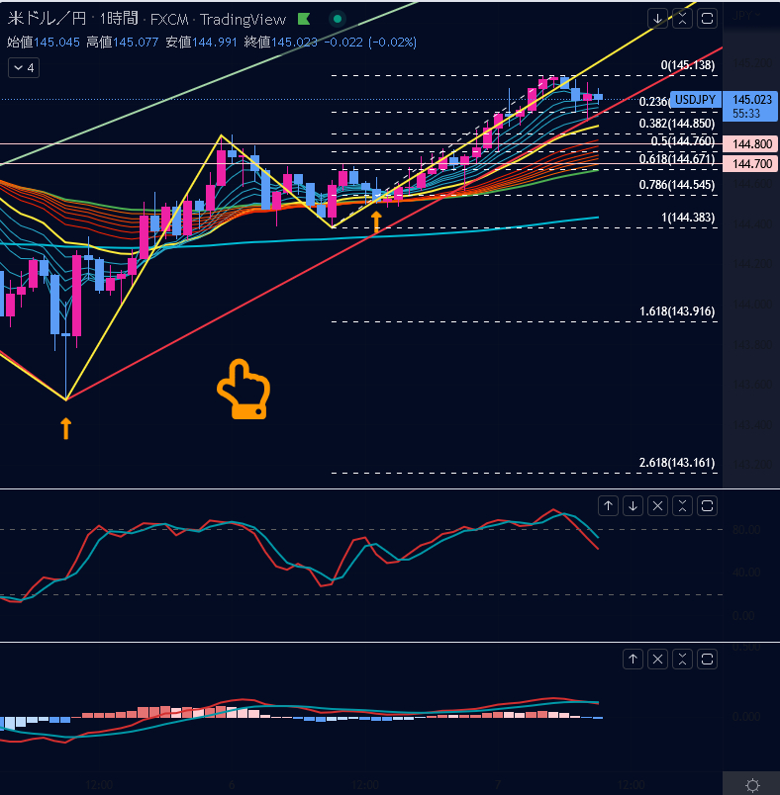Collapse the main price chart pane
This screenshot has height=795, width=780.
[683, 19]
